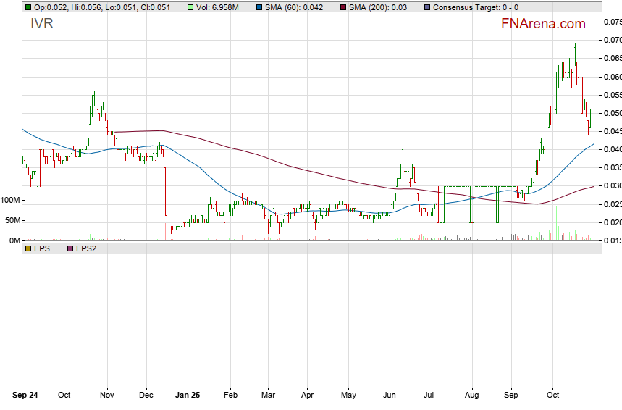Open the FNArena.com watermark link

(x=543, y=24)
